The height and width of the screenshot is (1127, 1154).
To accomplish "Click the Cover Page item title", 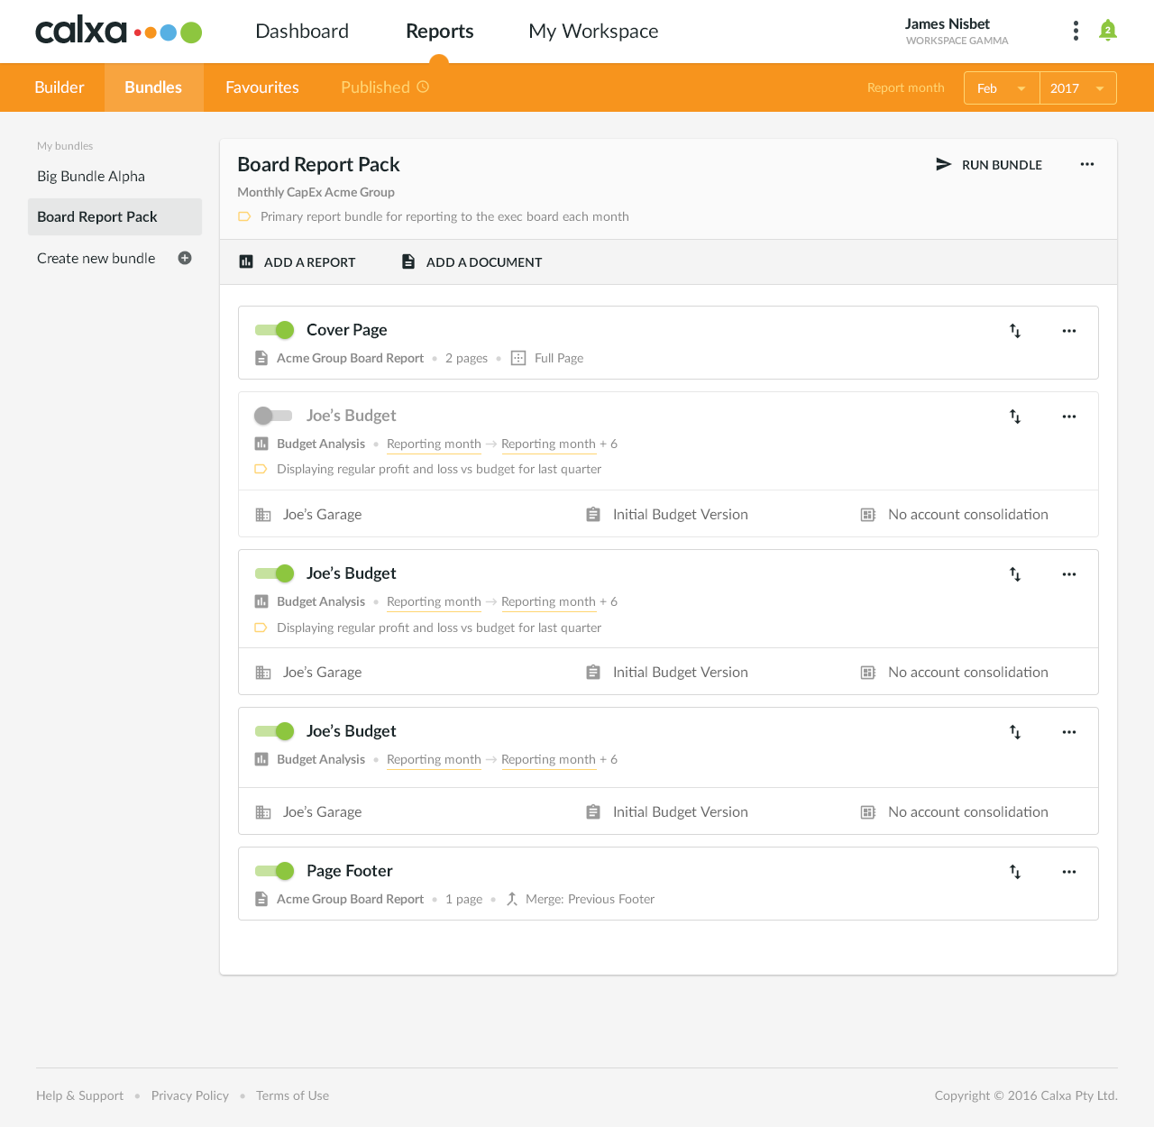I will [x=347, y=330].
